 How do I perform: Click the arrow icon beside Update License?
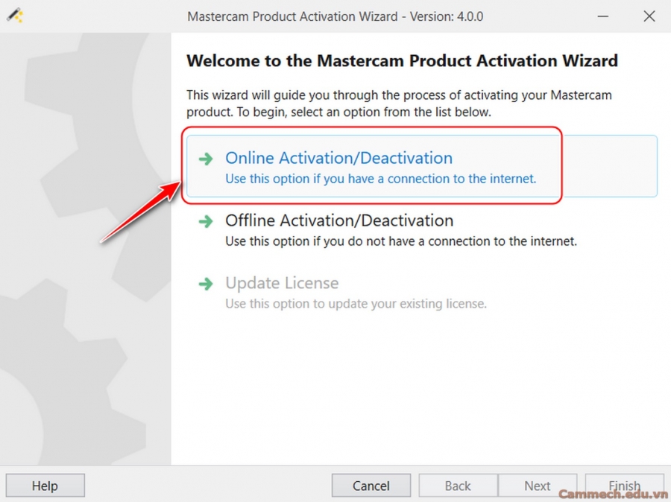click(205, 284)
